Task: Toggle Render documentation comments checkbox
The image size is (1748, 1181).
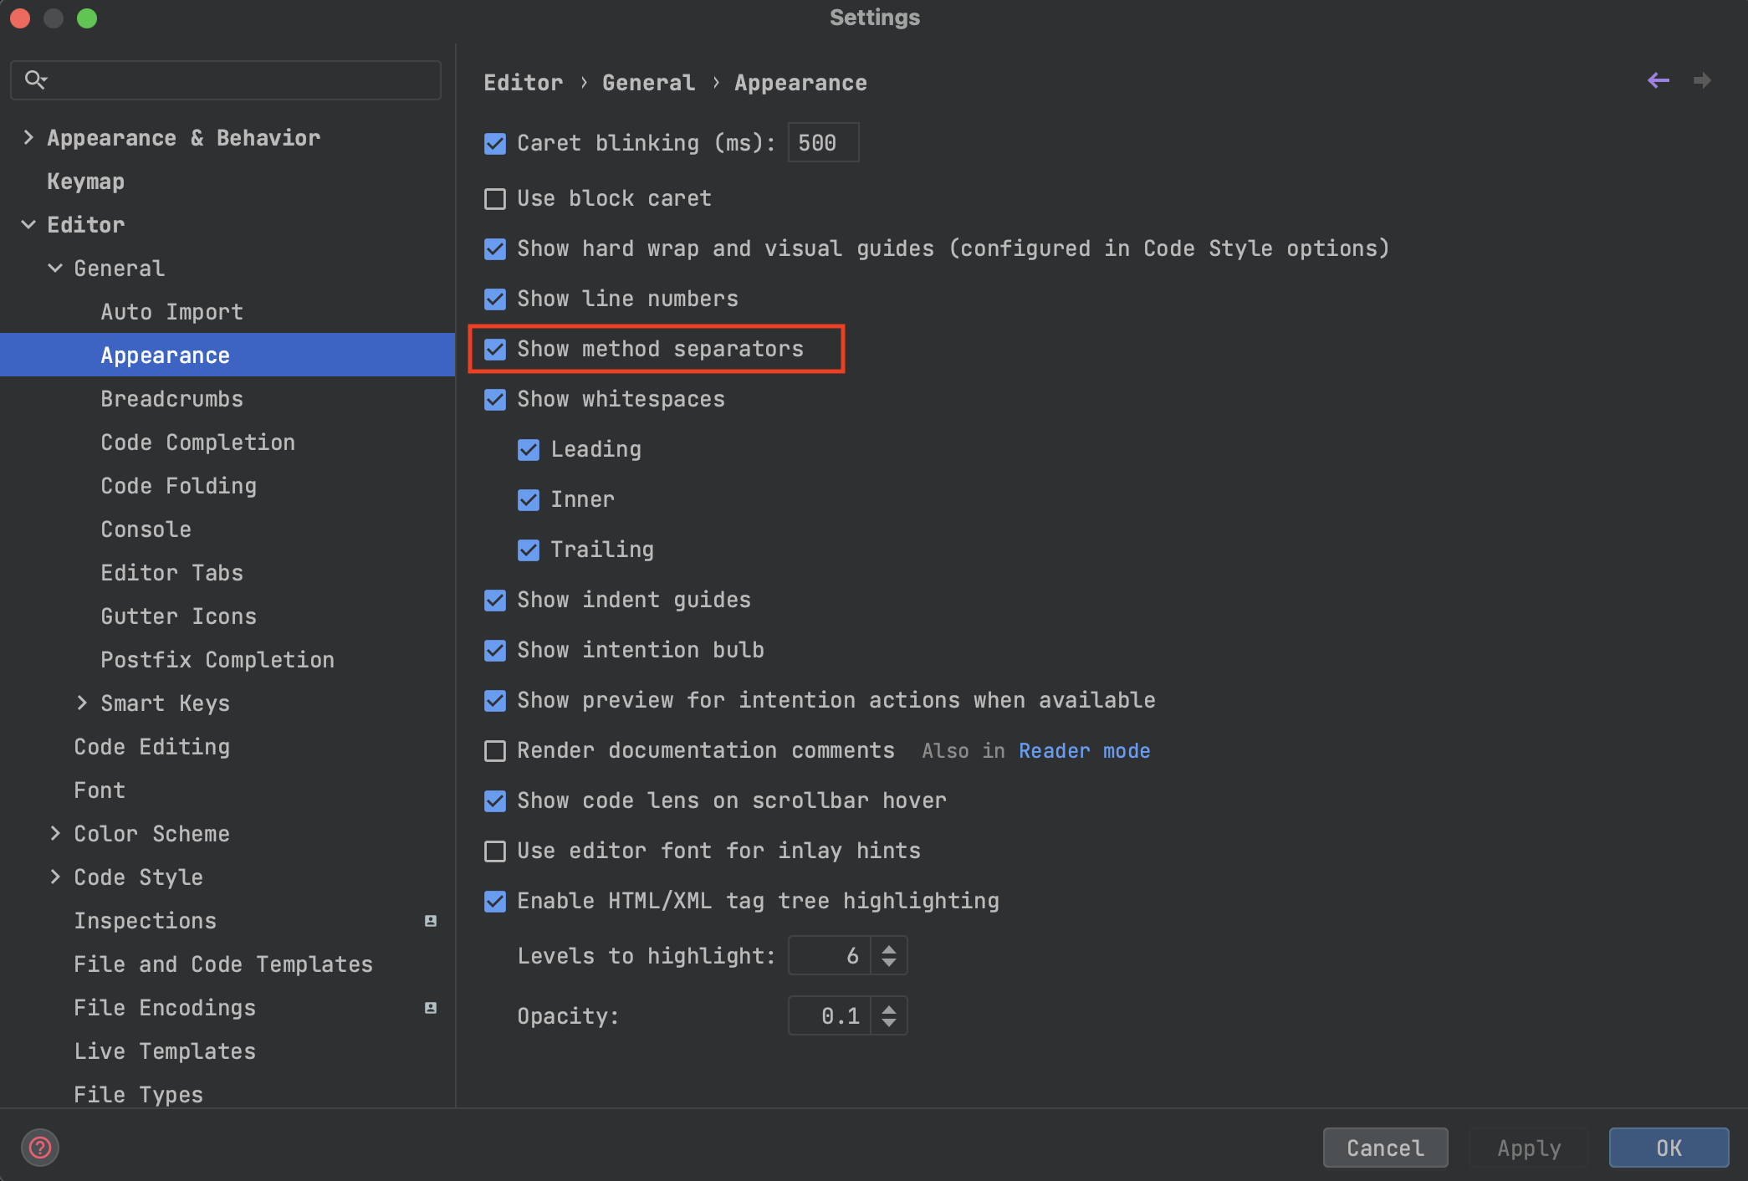Action: [495, 751]
